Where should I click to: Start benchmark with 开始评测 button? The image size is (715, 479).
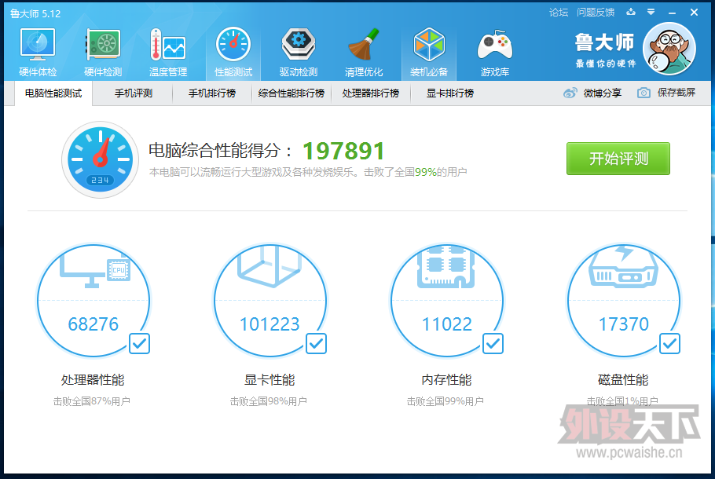click(x=618, y=159)
